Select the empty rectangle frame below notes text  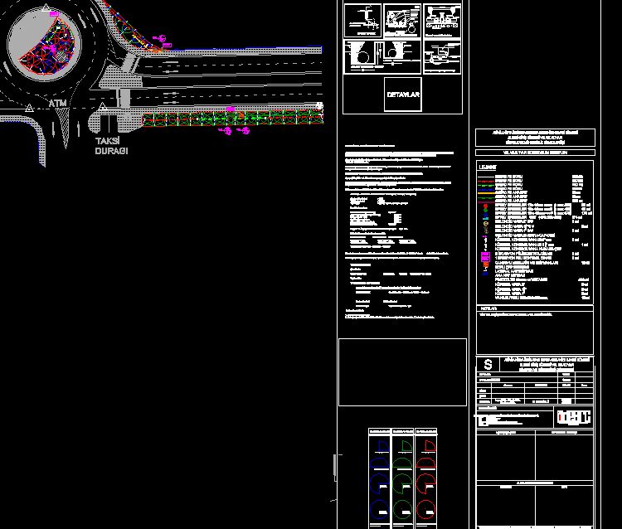[x=402, y=371]
